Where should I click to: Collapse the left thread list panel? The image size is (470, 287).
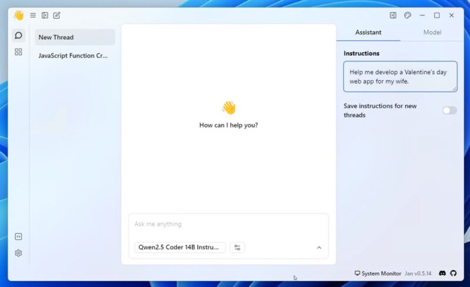coord(45,15)
